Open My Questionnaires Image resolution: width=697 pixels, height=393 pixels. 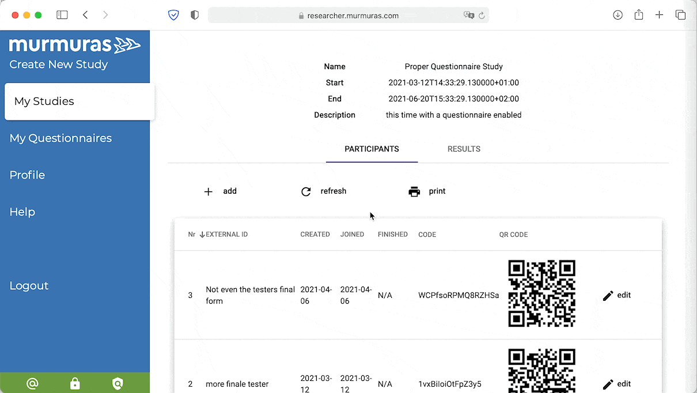(60, 138)
